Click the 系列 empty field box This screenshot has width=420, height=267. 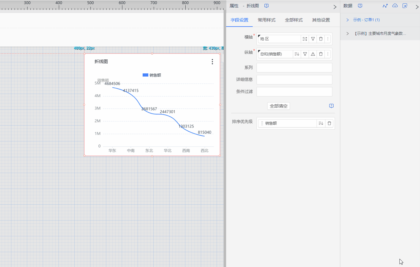[294, 68]
